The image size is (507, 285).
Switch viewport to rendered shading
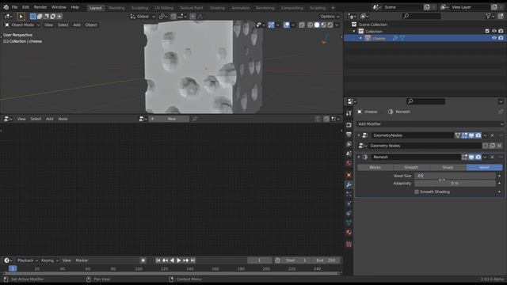tap(330, 25)
